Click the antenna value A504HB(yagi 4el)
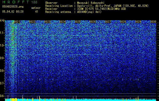This screenshot has height=101, width=159. click(x=89, y=12)
